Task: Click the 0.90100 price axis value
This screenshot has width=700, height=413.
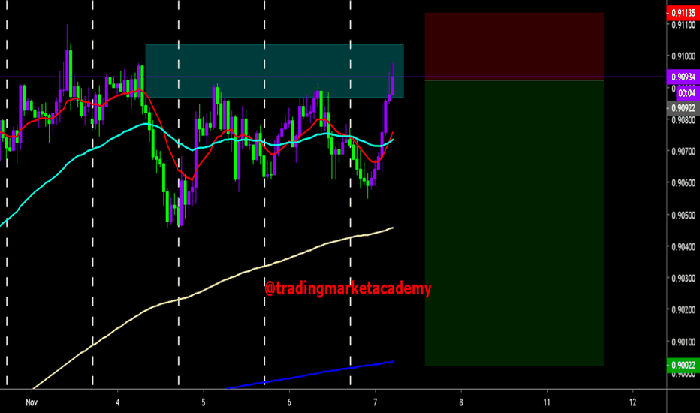Action: 684,342
